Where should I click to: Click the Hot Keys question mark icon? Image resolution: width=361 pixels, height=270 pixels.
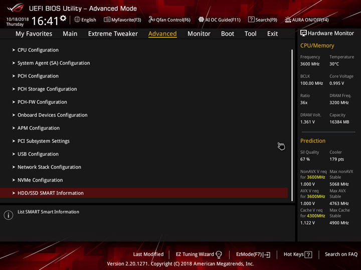click(308, 254)
